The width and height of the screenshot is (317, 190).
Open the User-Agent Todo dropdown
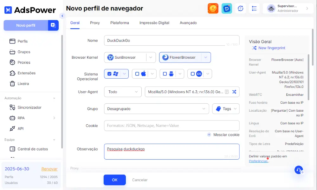123,92
